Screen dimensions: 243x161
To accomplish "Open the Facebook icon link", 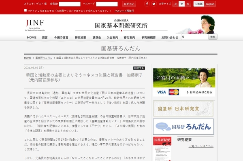I will coord(147,4).
